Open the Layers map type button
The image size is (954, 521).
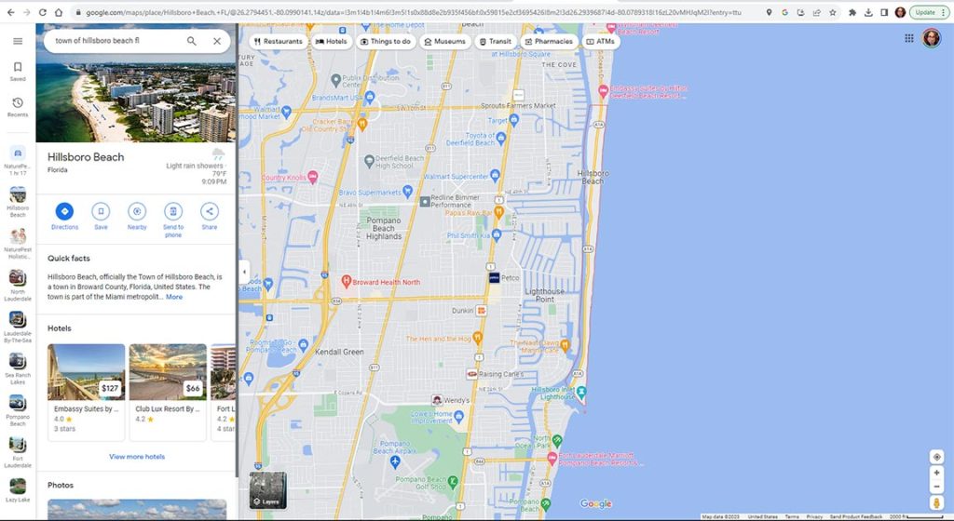point(267,490)
